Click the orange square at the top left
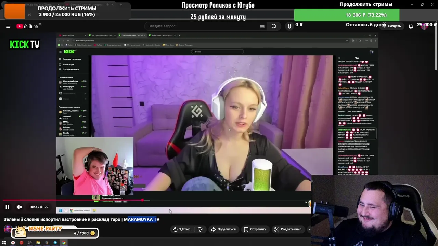This screenshot has height=246, width=438. (14, 12)
